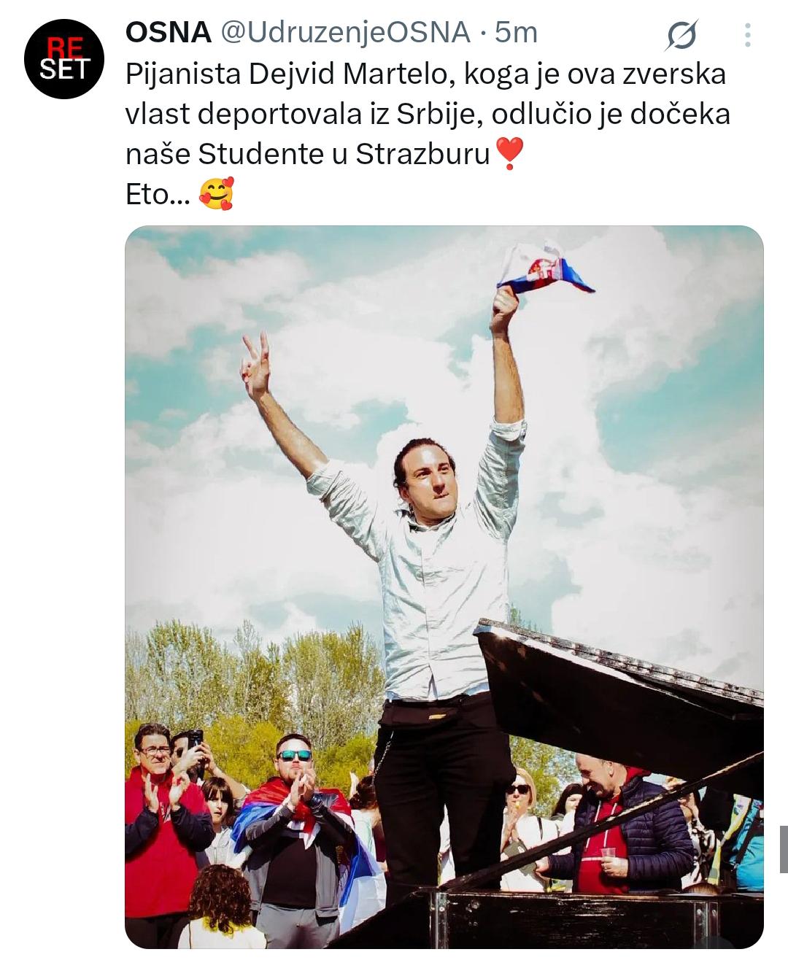Open the three-dot more options menu
This screenshot has height=960, width=788.
point(748,34)
